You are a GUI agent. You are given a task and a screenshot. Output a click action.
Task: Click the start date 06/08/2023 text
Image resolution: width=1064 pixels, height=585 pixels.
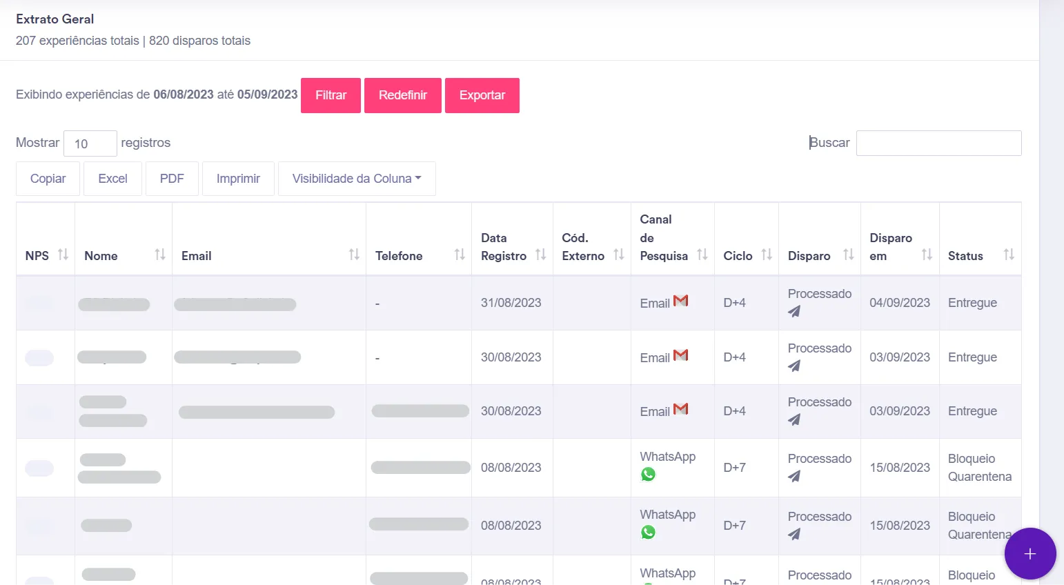click(x=184, y=95)
